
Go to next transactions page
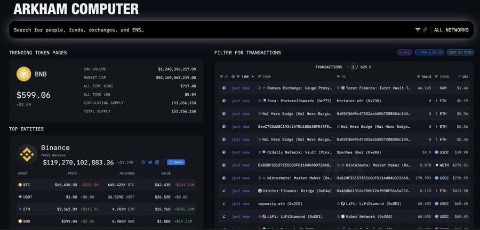tap(370, 67)
